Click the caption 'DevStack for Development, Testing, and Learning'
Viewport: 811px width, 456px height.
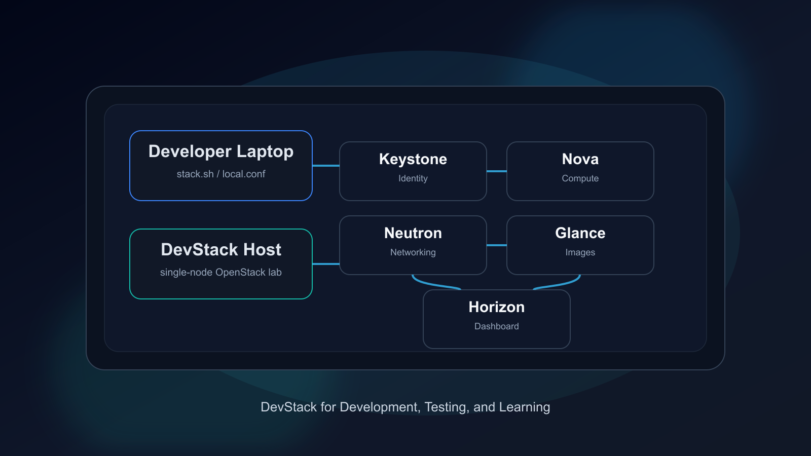405,407
